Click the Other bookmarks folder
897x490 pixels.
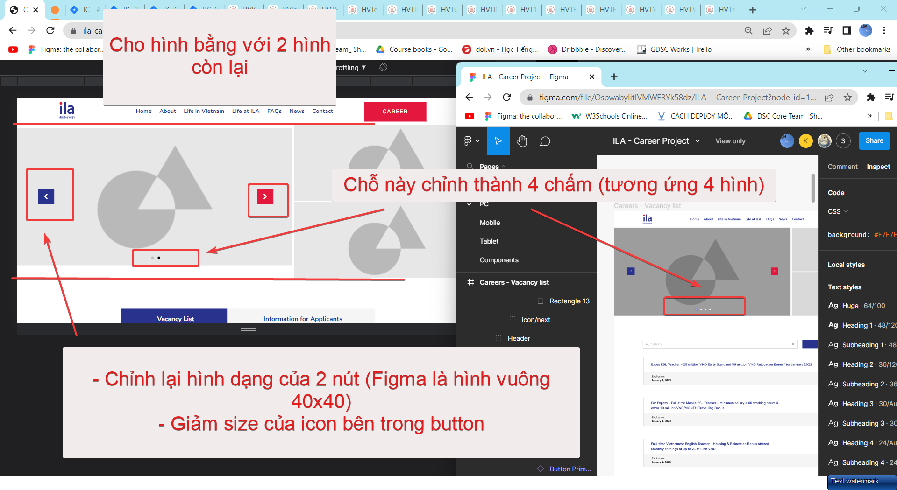click(x=857, y=49)
